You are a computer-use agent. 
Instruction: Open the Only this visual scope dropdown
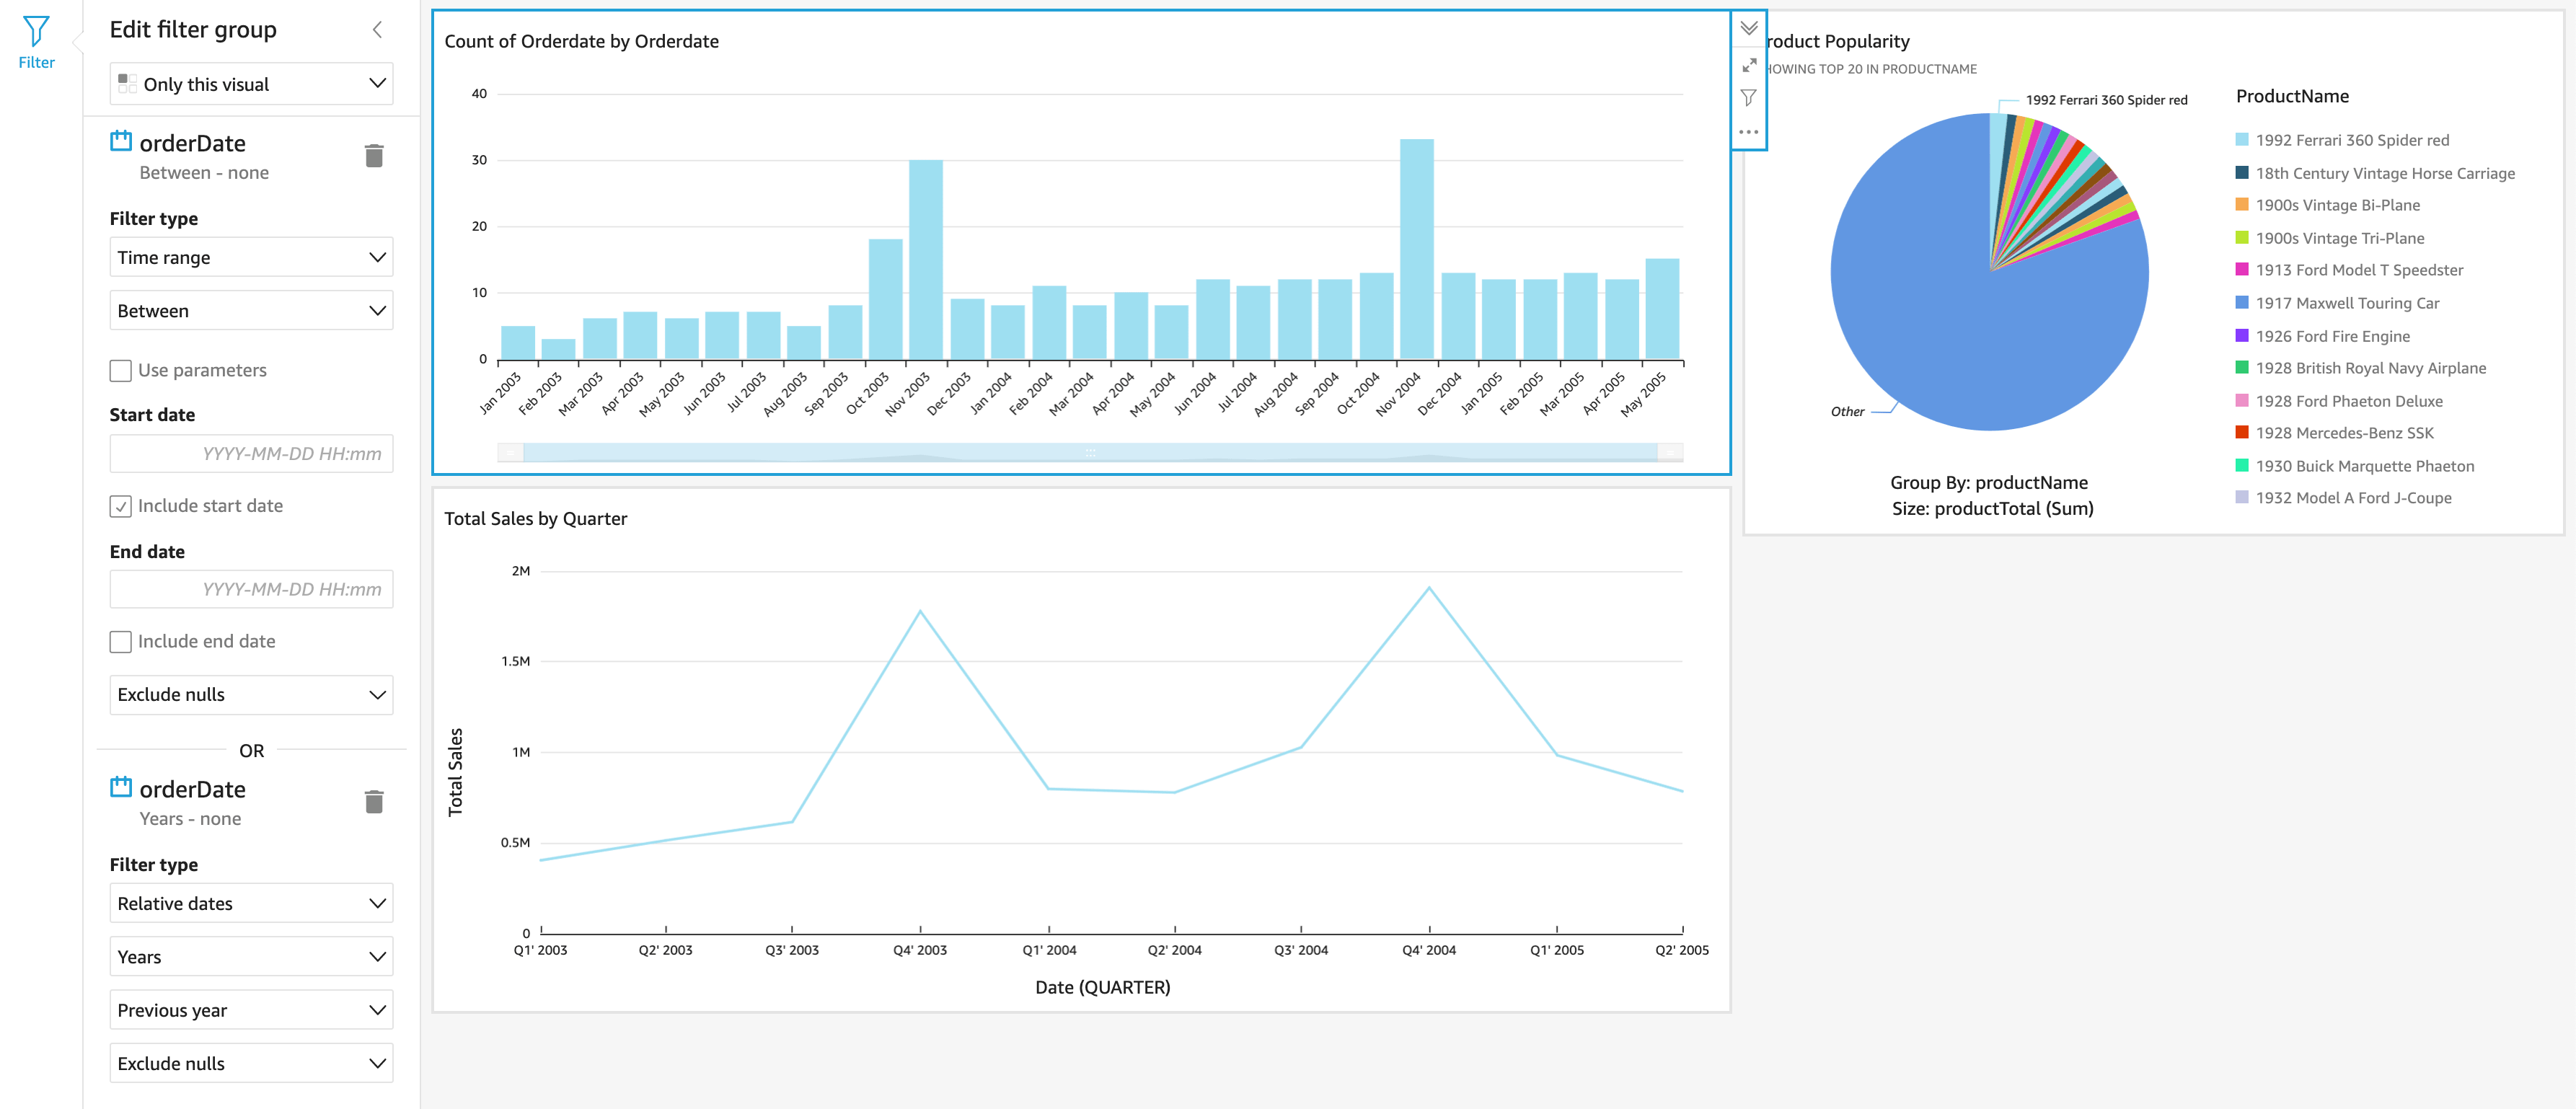point(251,84)
